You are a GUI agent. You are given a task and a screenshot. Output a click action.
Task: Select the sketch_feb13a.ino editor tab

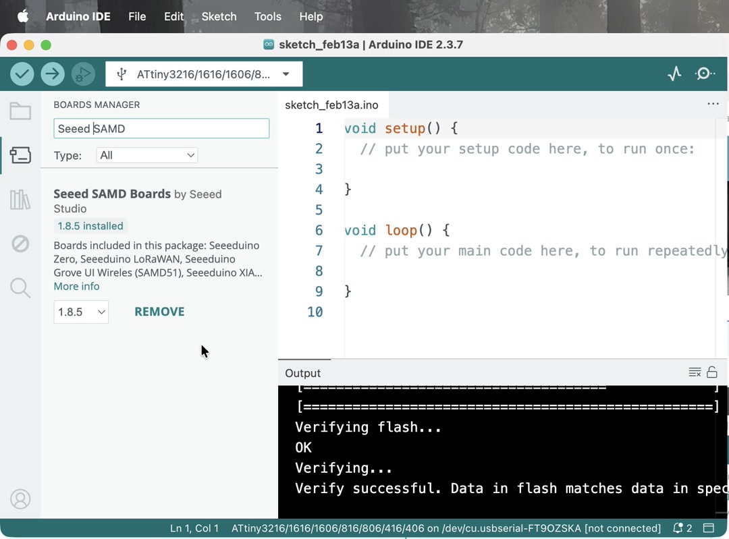tap(332, 105)
